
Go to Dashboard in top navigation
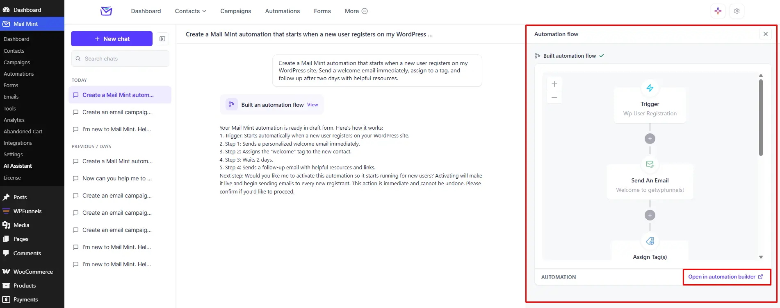click(x=146, y=11)
